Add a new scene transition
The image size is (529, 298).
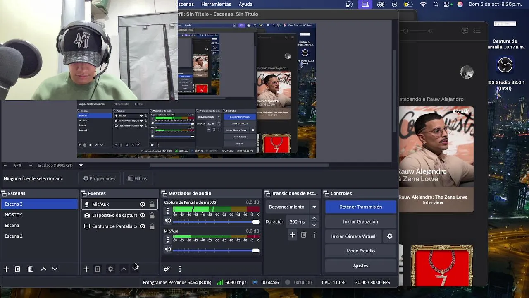tap(292, 235)
